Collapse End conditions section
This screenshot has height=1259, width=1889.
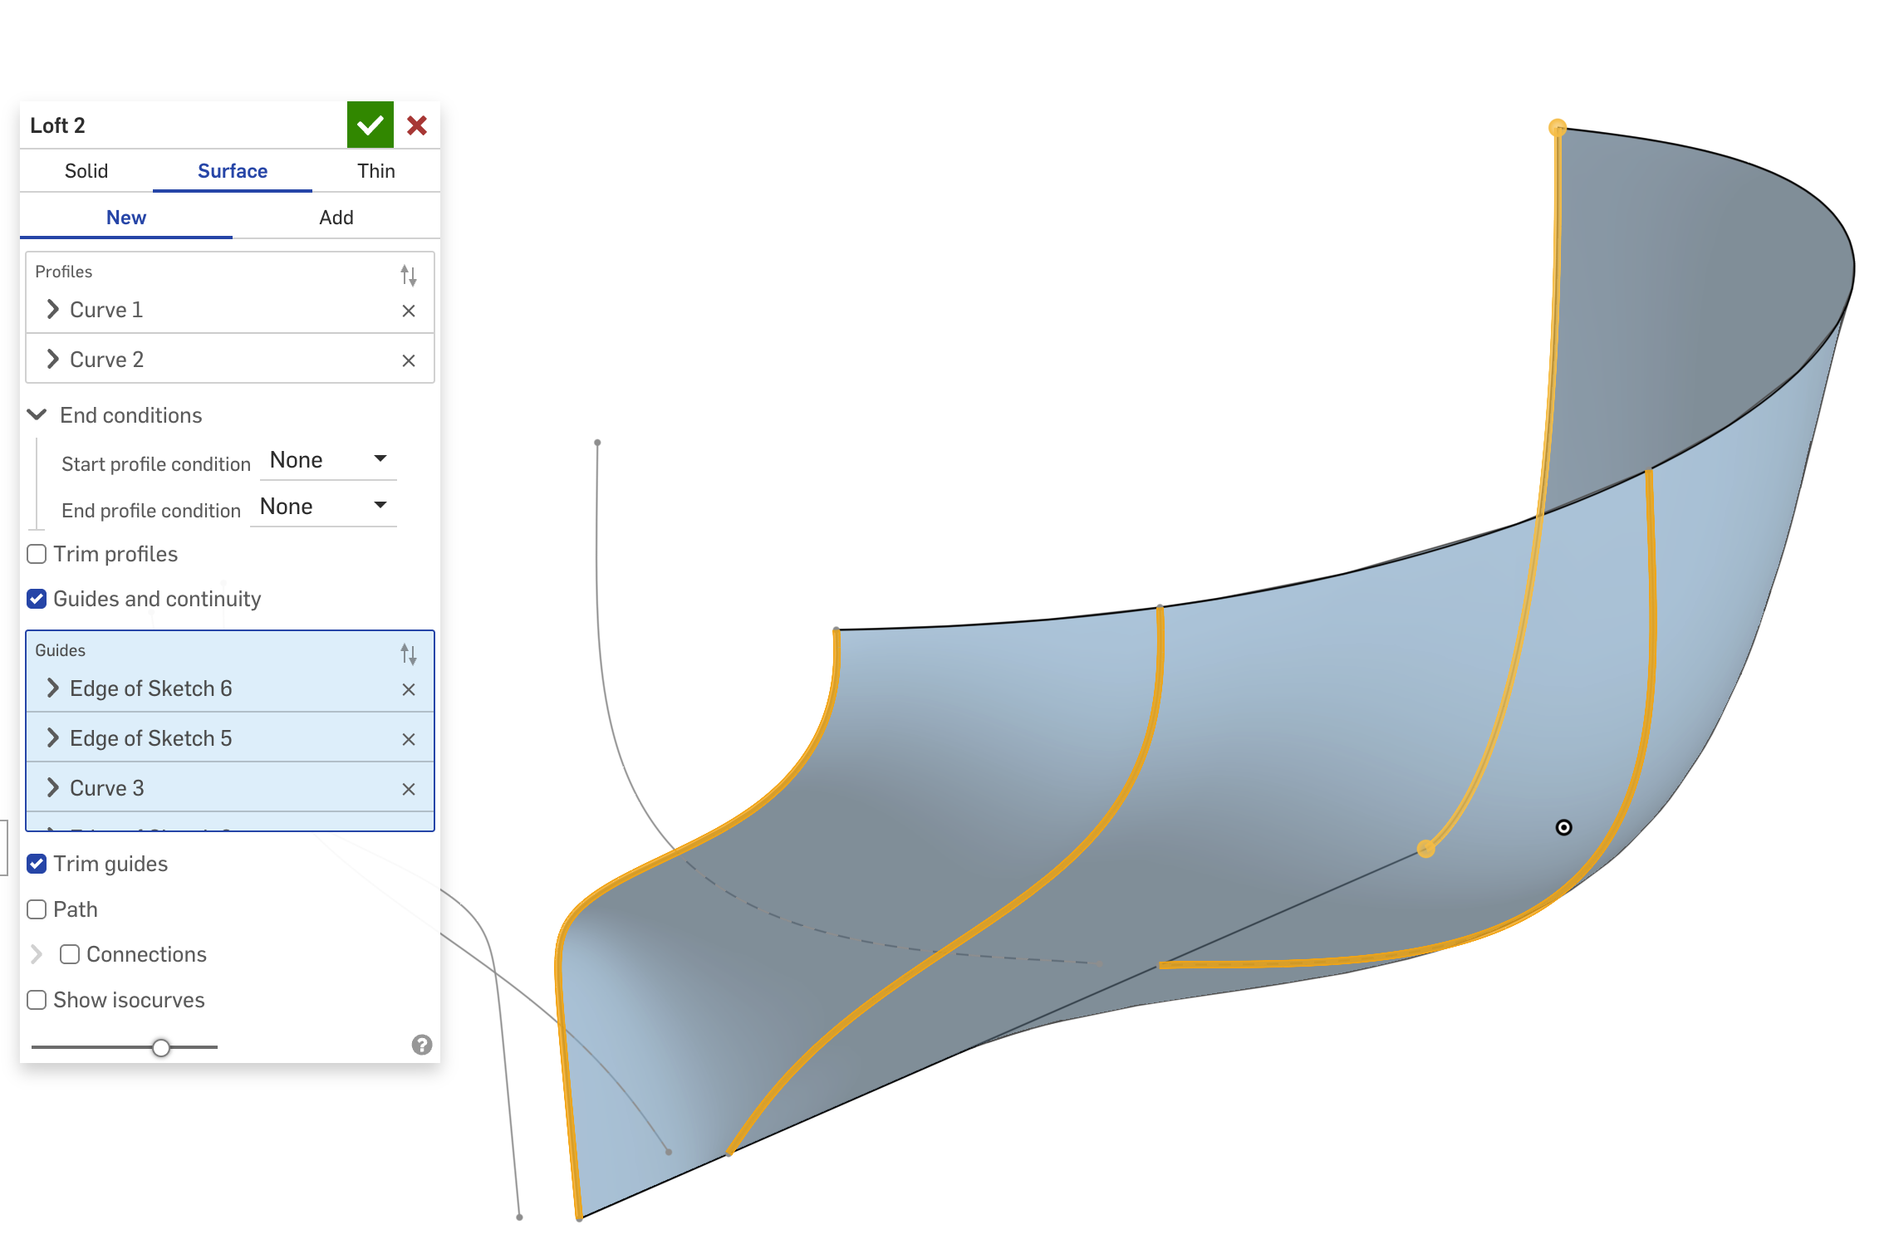tap(37, 414)
